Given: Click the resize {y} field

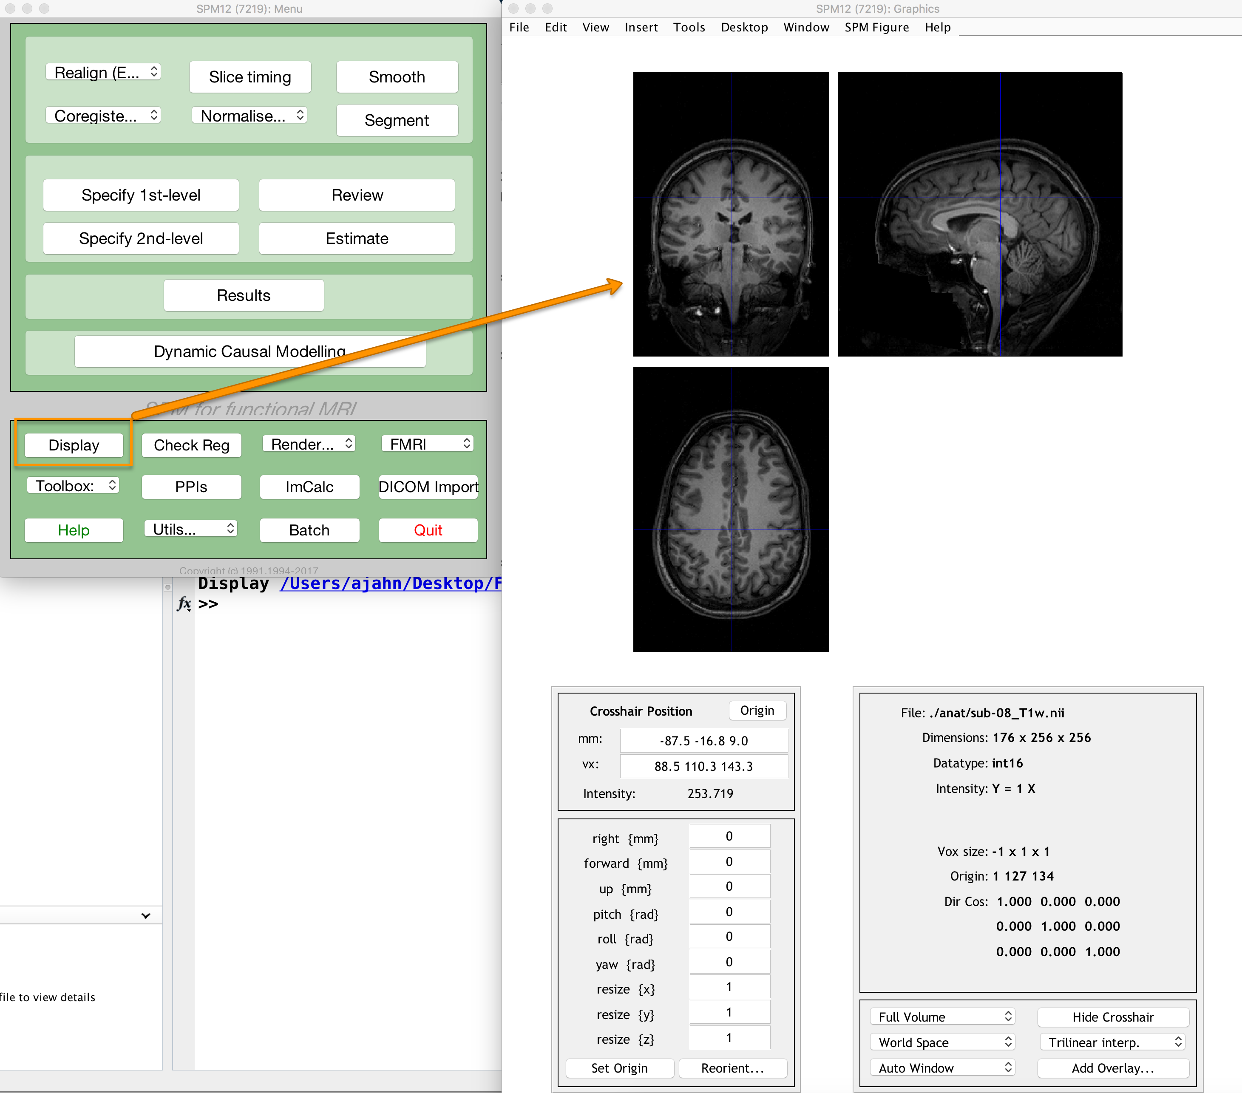Looking at the screenshot, I should (729, 1012).
